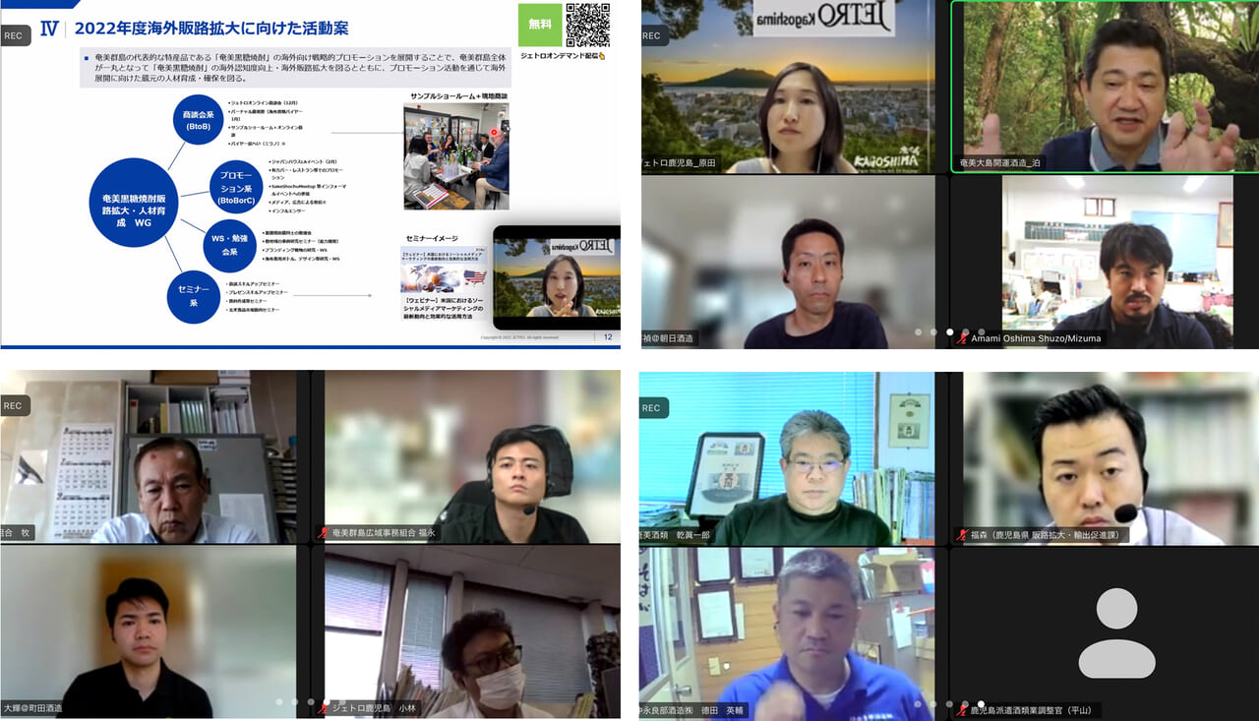This screenshot has width=1259, height=721.
Task: Click the muted mic icon beside 奄美群島広域事務組合 福永
Action: click(x=323, y=532)
